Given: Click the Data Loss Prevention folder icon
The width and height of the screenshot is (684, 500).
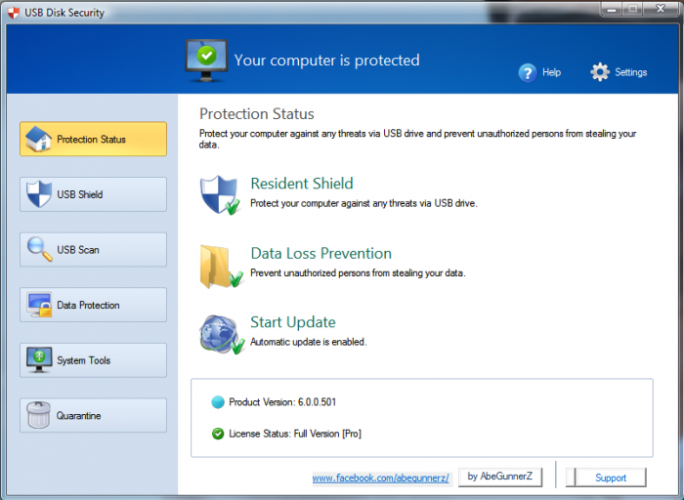Looking at the screenshot, I should coord(221,267).
